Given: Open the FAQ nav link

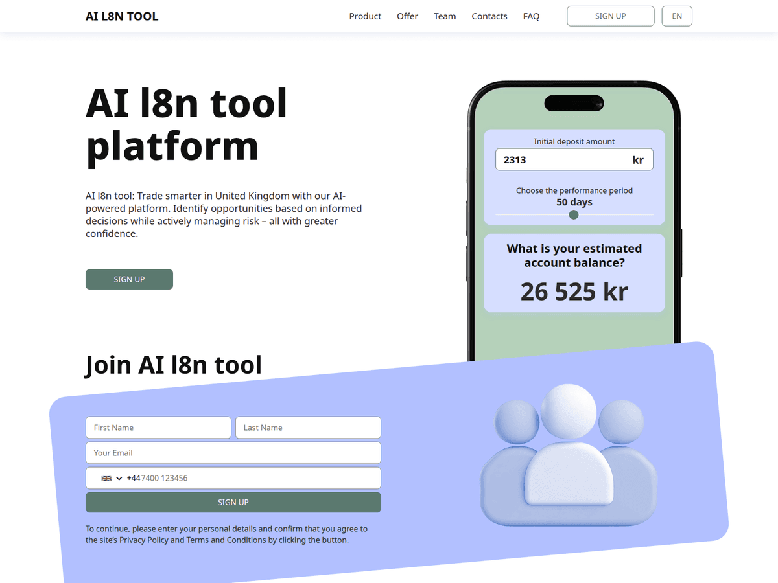Looking at the screenshot, I should [531, 16].
